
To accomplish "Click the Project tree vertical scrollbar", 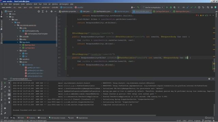I will 57,32.
